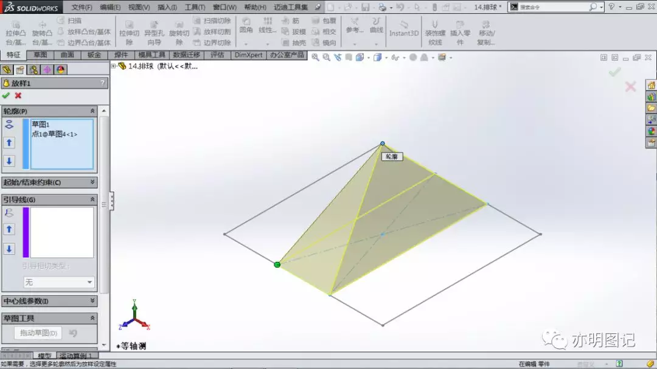Click the 扫描 sweep feature icon

pyautogui.click(x=61, y=21)
